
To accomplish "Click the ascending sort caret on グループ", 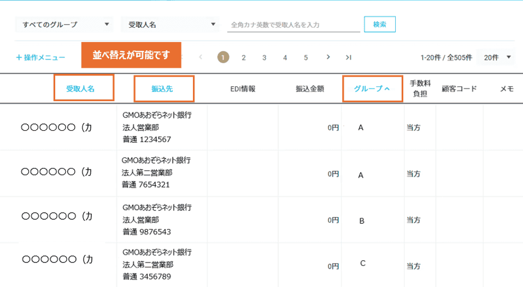I will (x=387, y=89).
